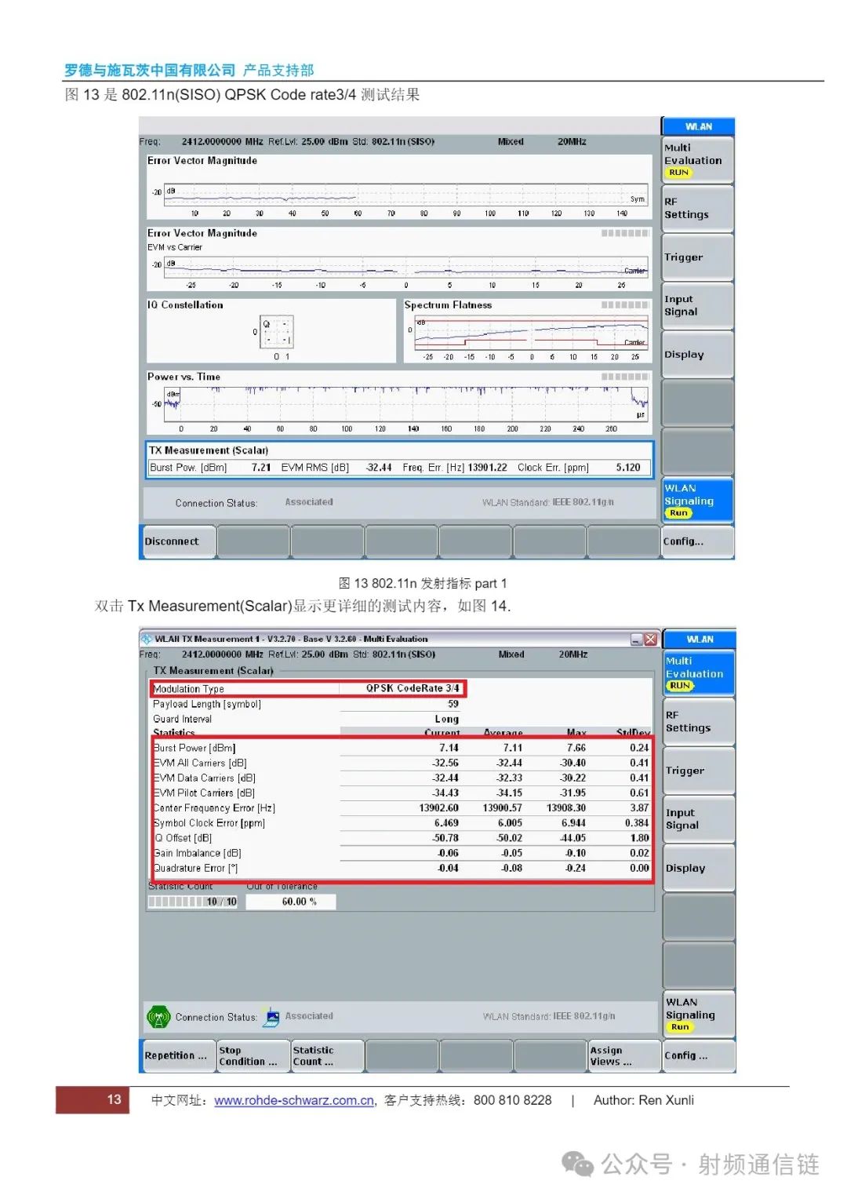Viewport: 847px width, 1199px height.
Task: Click the Symbol Clock Error [ppm] row label
Action: tap(209, 823)
